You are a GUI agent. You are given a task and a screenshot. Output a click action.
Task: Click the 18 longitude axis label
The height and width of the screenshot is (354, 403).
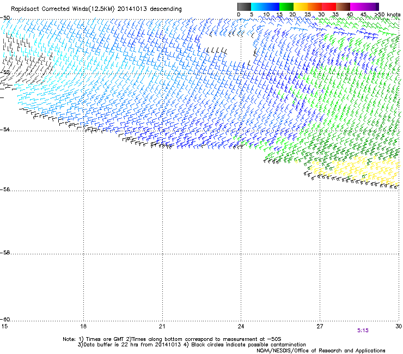83,326
